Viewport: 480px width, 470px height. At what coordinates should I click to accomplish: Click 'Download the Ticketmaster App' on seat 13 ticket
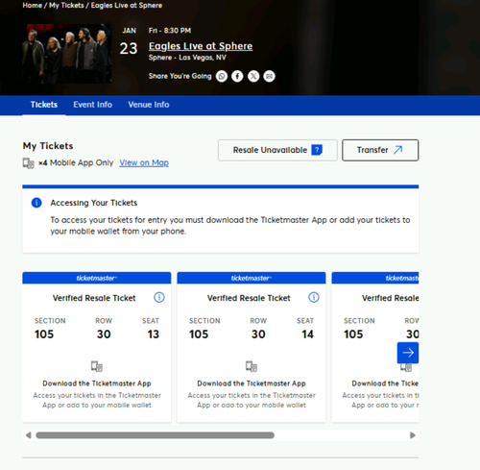(x=97, y=383)
